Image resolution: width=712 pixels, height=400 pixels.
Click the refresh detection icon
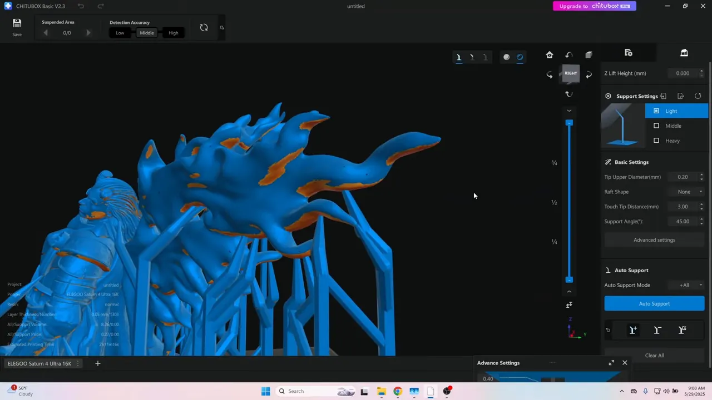click(x=204, y=28)
